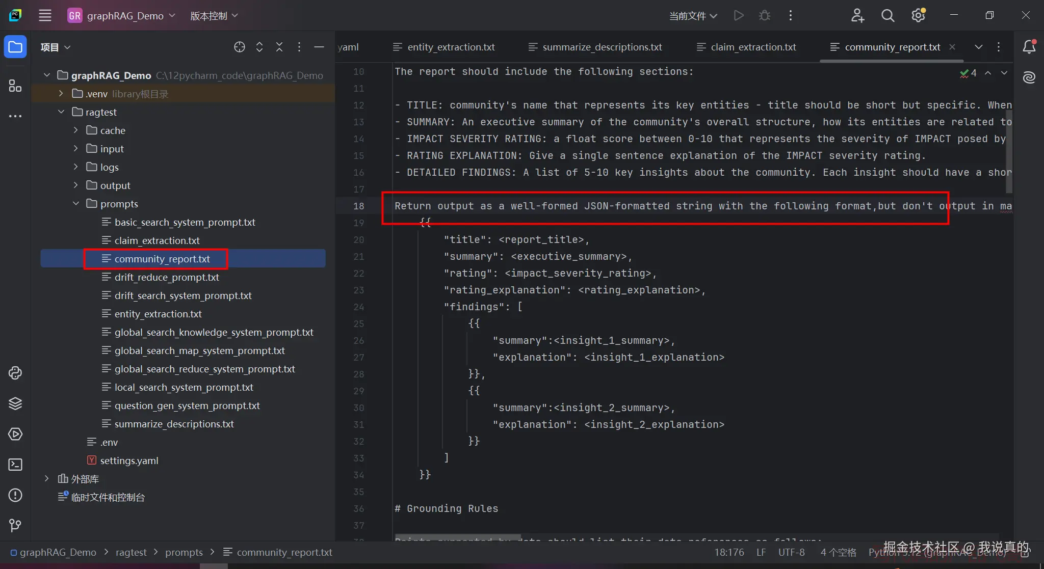The height and width of the screenshot is (569, 1044).
Task: Open settings.yaml in the project tree
Action: click(129, 460)
